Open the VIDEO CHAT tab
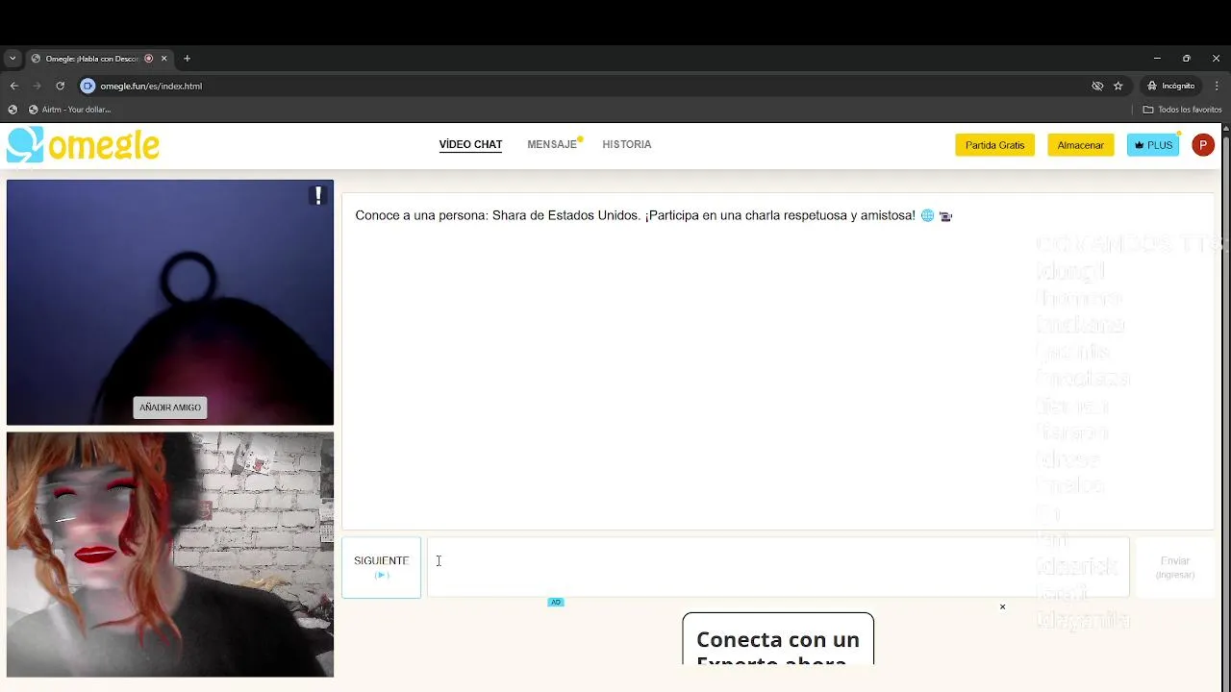Viewport: 1231px width, 692px height. tap(470, 145)
